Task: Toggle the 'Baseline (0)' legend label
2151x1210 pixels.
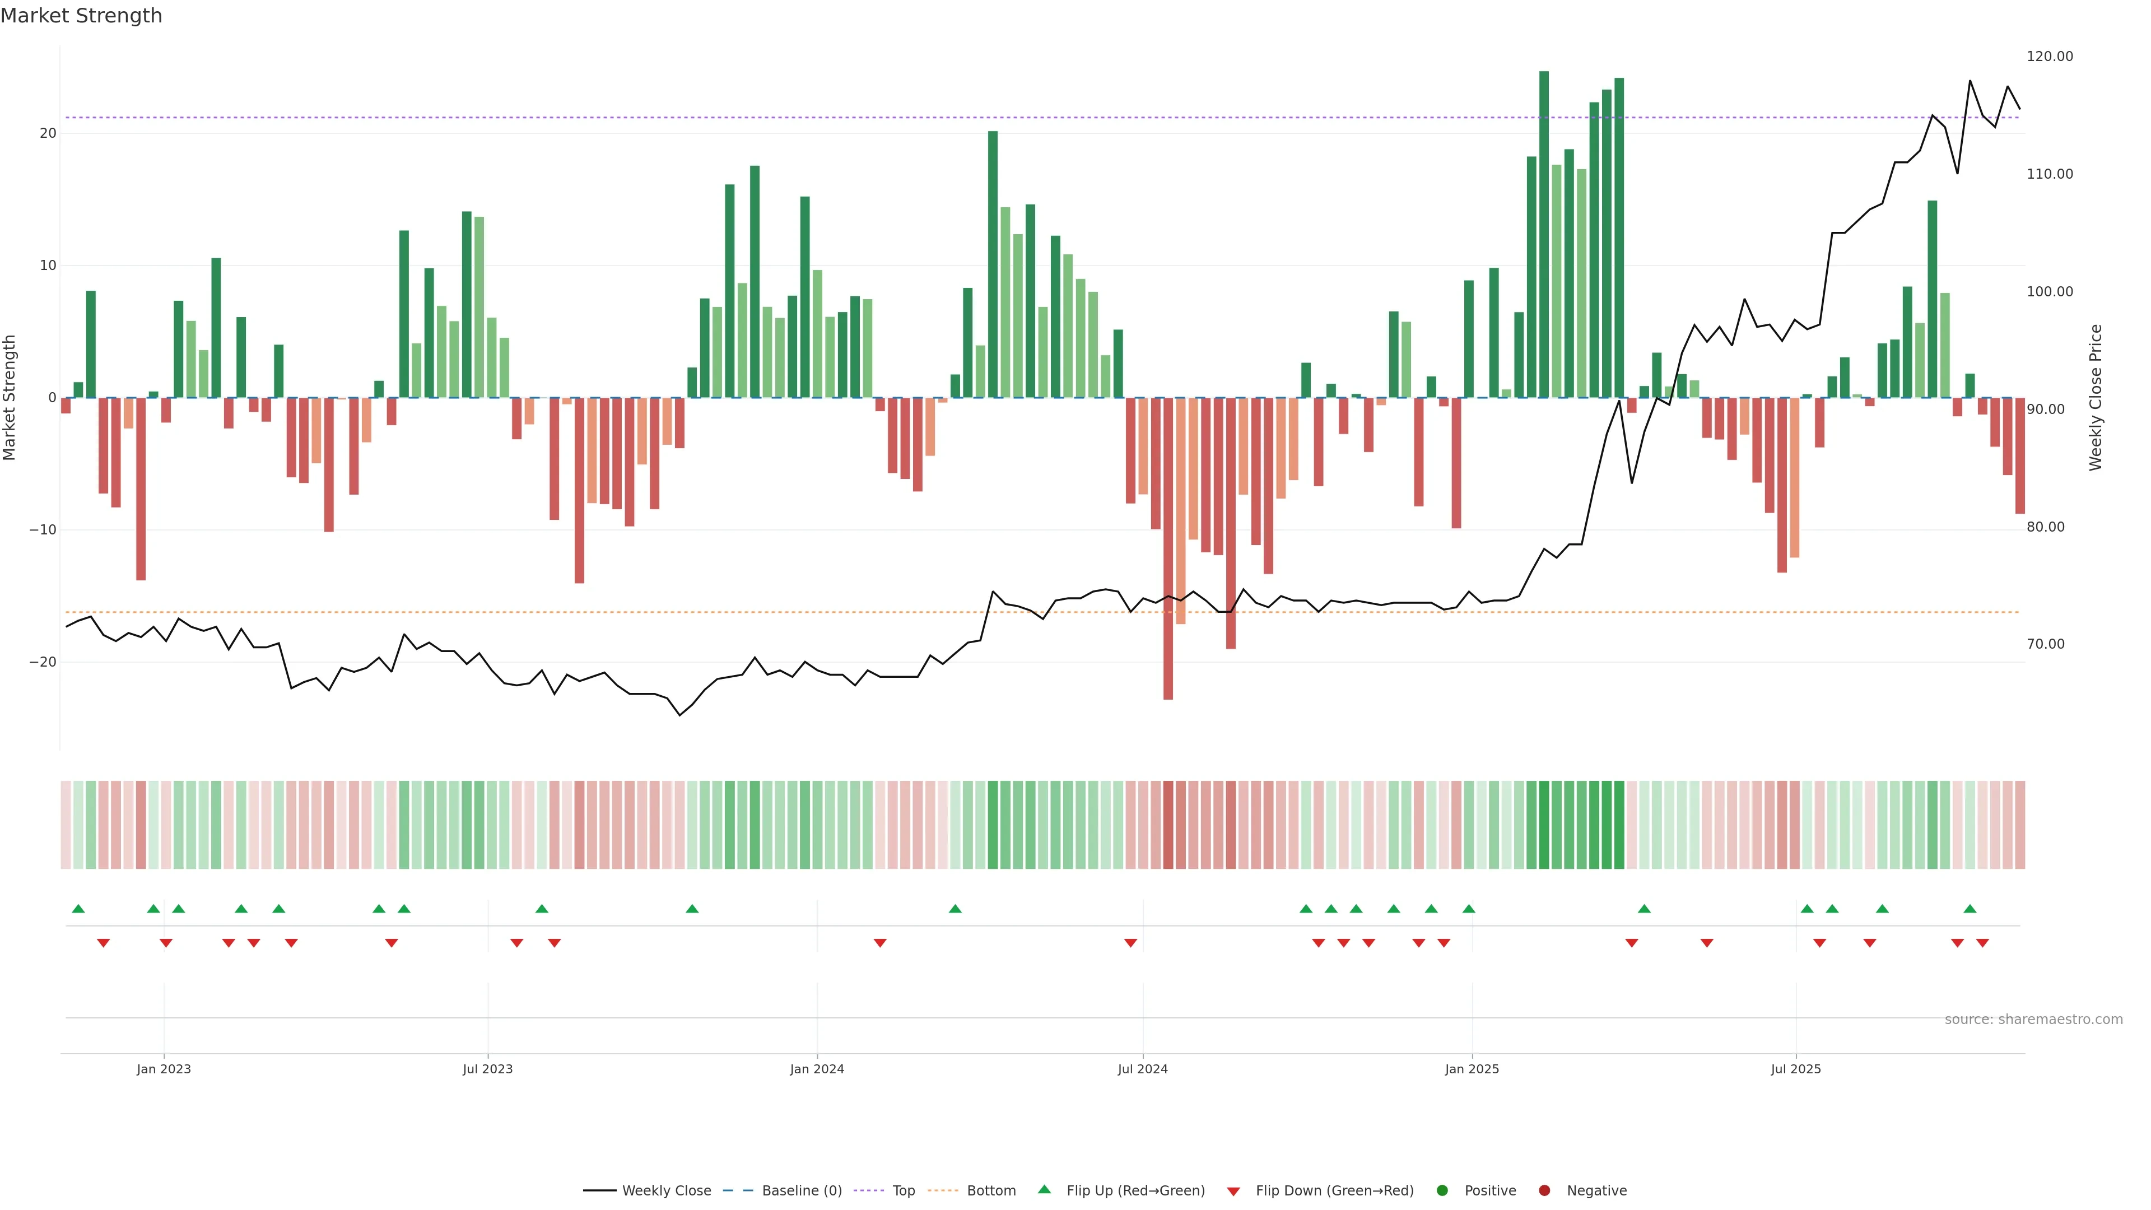Action: pos(802,1191)
